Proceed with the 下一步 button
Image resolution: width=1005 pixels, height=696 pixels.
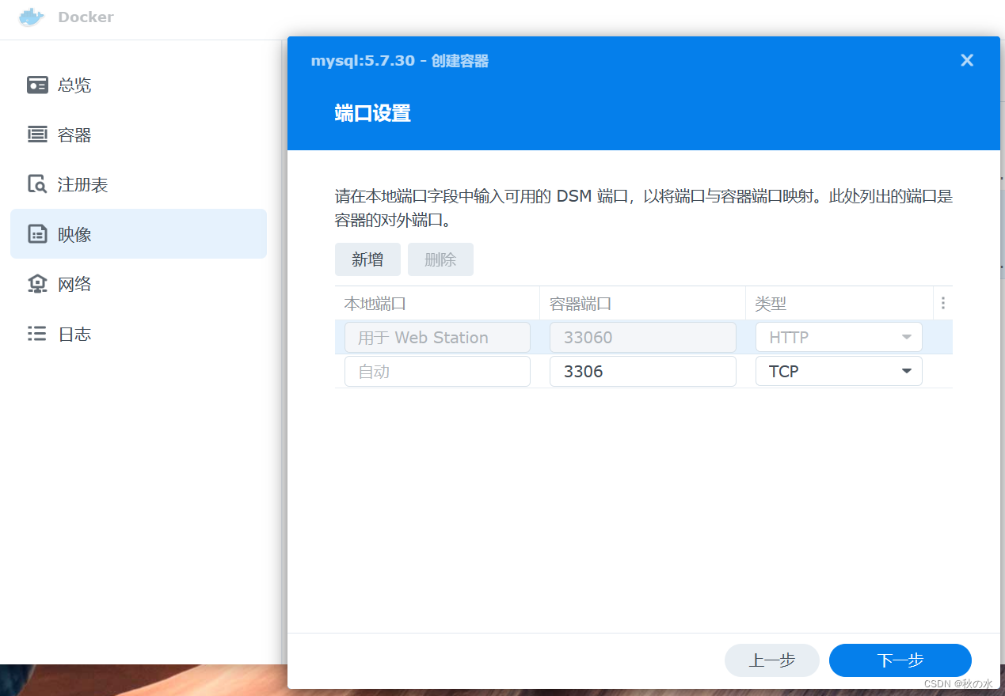coord(900,660)
